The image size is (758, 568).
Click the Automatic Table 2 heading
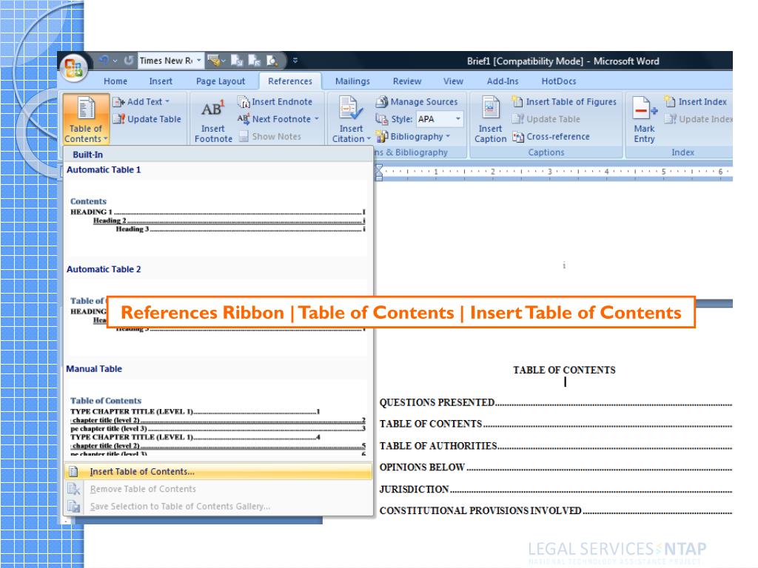coord(104,269)
